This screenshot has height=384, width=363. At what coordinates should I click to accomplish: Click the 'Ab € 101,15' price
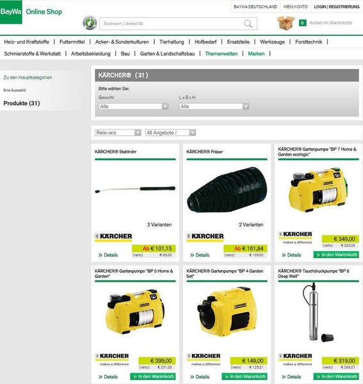click(x=154, y=248)
